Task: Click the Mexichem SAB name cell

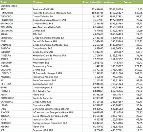Action: pyautogui.click(x=58, y=63)
